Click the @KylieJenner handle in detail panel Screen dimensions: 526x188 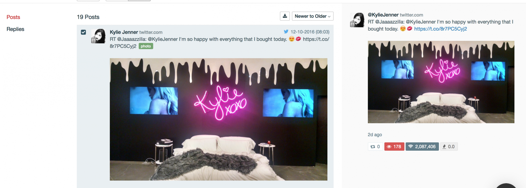coord(383,15)
